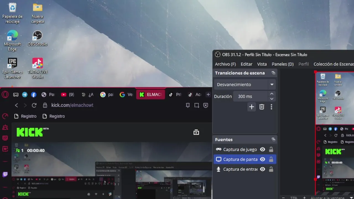The image size is (354, 199).
Task: Open the second Registro bookmark
Action: pos(54,116)
